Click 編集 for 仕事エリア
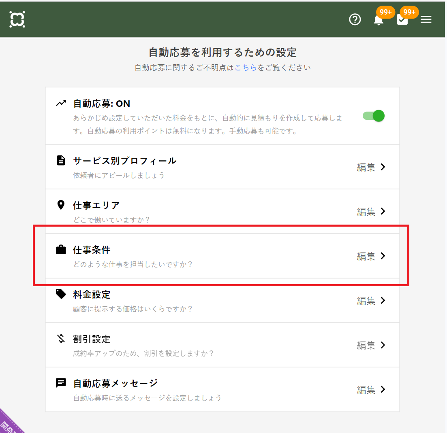This screenshot has height=433, width=447. point(366,212)
